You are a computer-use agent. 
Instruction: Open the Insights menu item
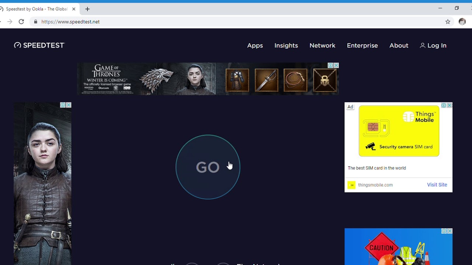pyautogui.click(x=286, y=46)
